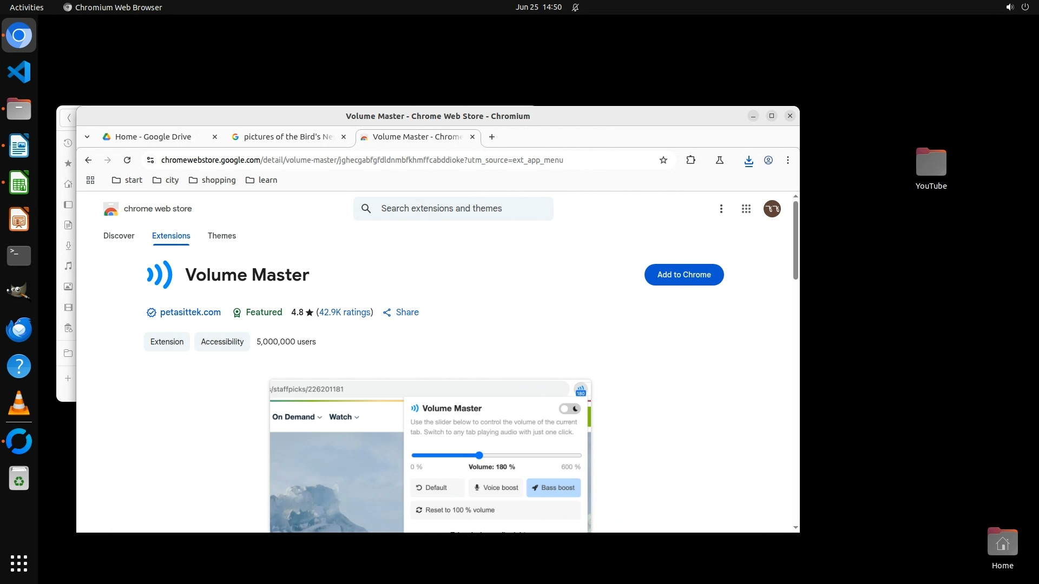Viewport: 1039px width, 584px height.
Task: Expand the On Demand dropdown
Action: [x=297, y=417]
